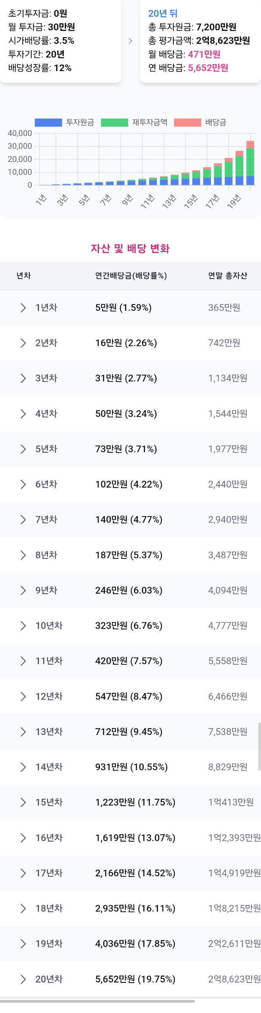The width and height of the screenshot is (261, 1013).
Task: Click the arrow icon between the summary cards
Action: 130,39
